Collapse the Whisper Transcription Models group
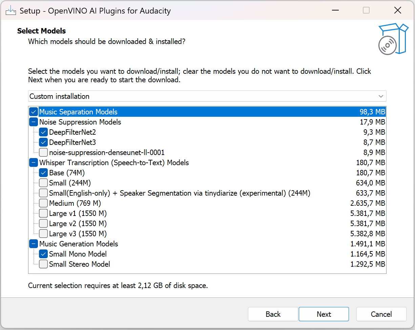The width and height of the screenshot is (415, 330). coord(33,162)
